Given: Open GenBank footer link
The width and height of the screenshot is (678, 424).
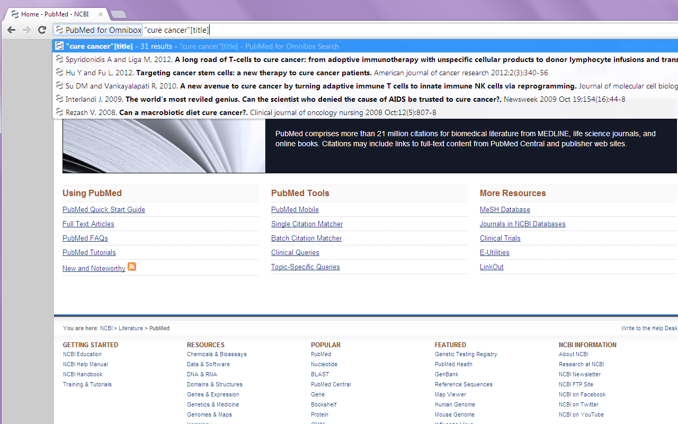Looking at the screenshot, I should pyautogui.click(x=447, y=374).
